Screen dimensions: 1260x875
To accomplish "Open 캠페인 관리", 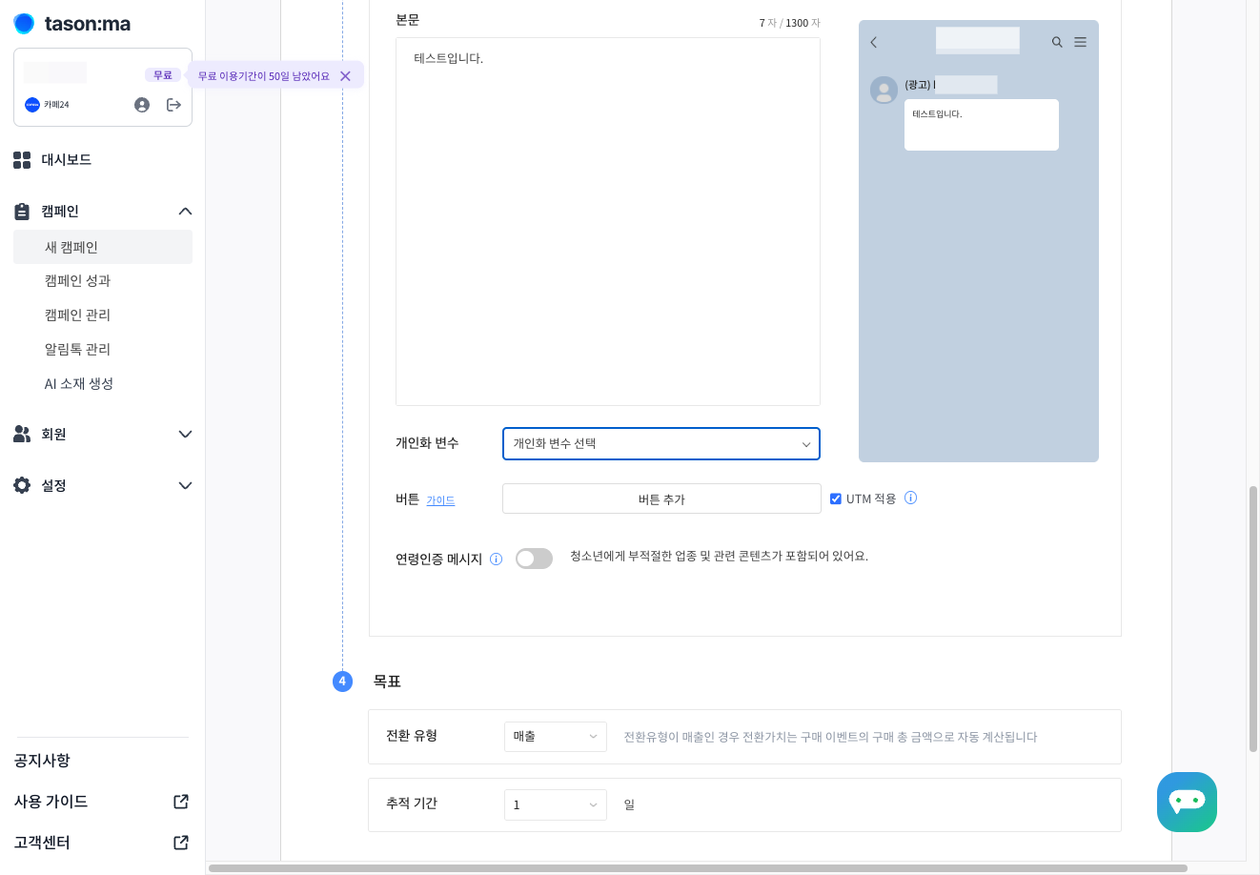I will tap(77, 315).
